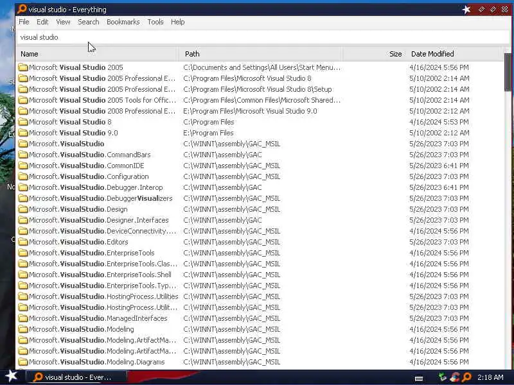
Task: Click the network computers tray icon
Action: tap(443, 377)
